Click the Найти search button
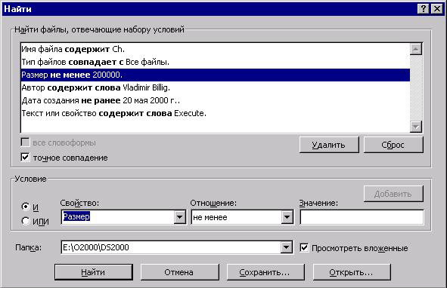Image resolution: width=447 pixels, height=288 pixels. click(94, 272)
